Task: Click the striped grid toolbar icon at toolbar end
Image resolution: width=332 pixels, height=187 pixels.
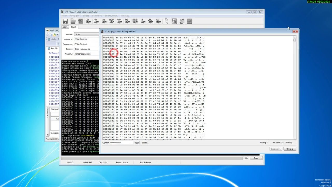Action: tap(190, 21)
